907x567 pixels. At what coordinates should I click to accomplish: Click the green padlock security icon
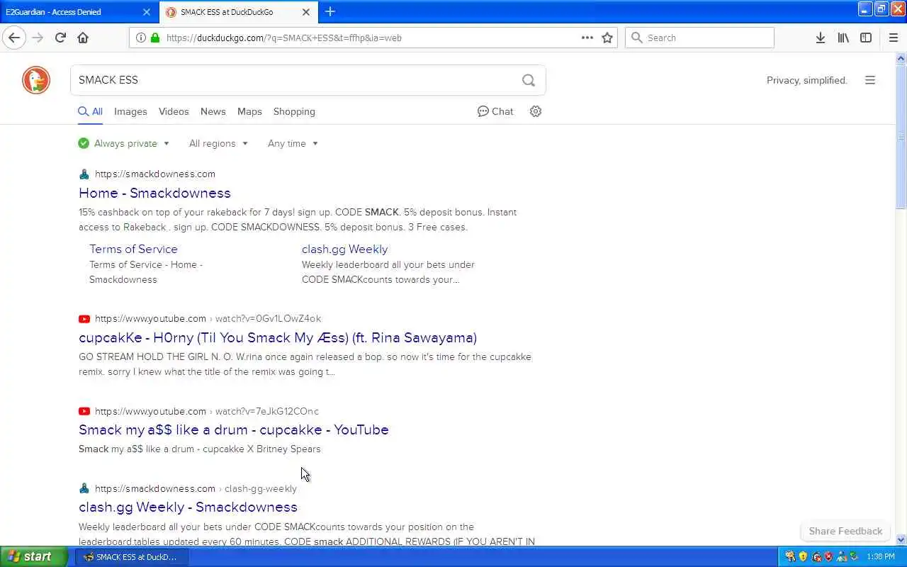click(x=155, y=38)
